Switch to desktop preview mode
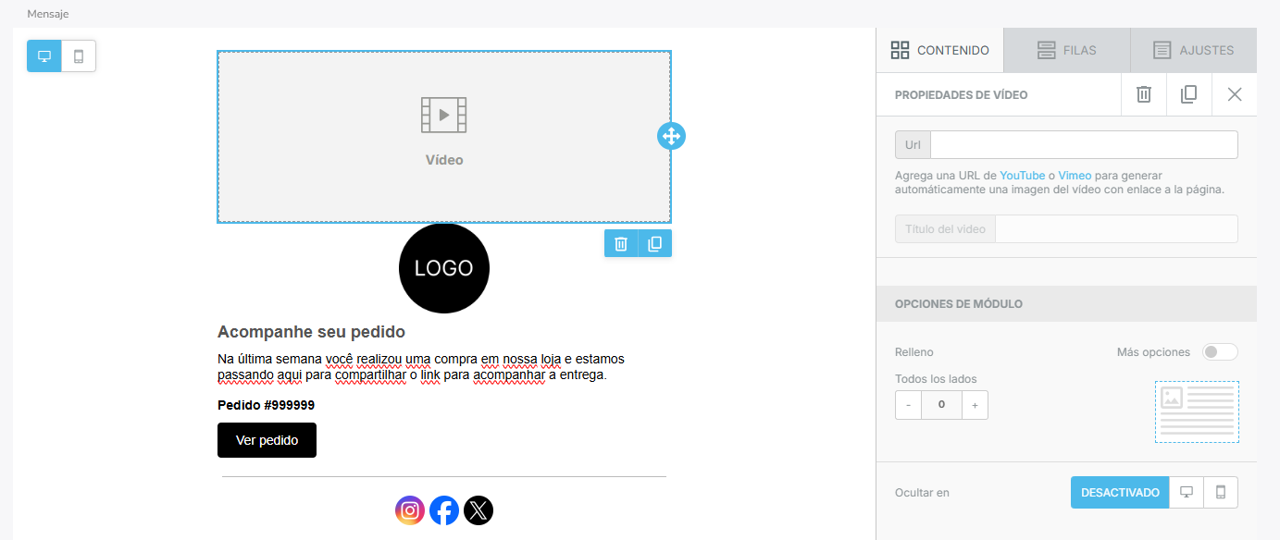The width and height of the screenshot is (1280, 540). tap(44, 56)
